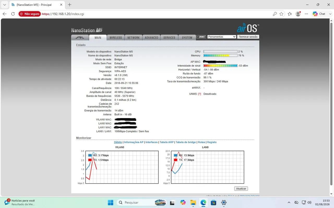Open the Favorites list icon
This screenshot has width=334, height=208.
[x=290, y=14]
